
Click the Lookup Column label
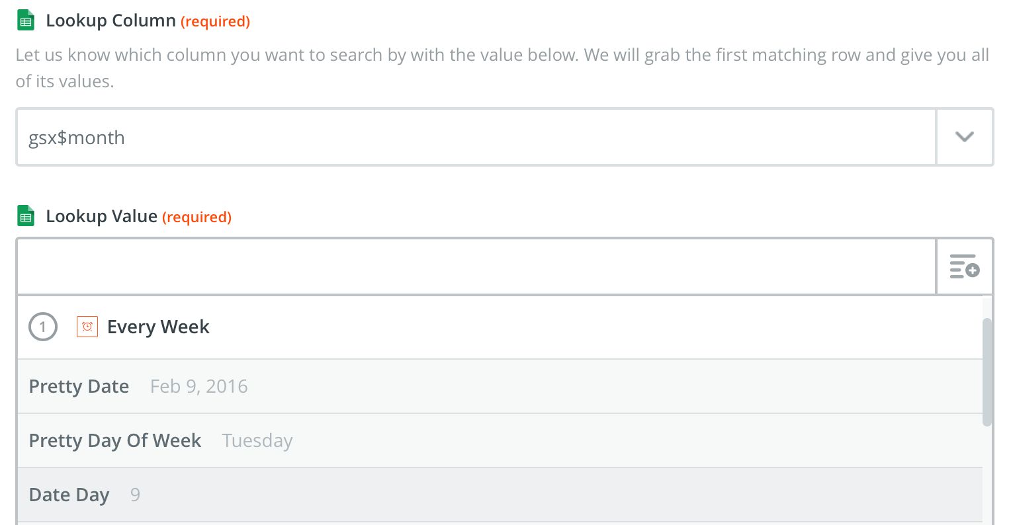[x=110, y=20]
